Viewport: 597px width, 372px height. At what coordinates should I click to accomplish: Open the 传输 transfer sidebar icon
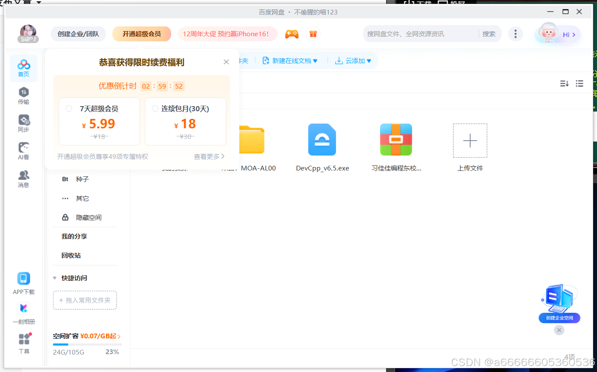pos(23,96)
